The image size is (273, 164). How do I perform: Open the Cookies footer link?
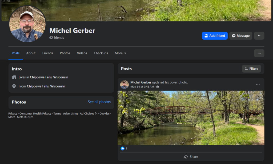pos(105,113)
